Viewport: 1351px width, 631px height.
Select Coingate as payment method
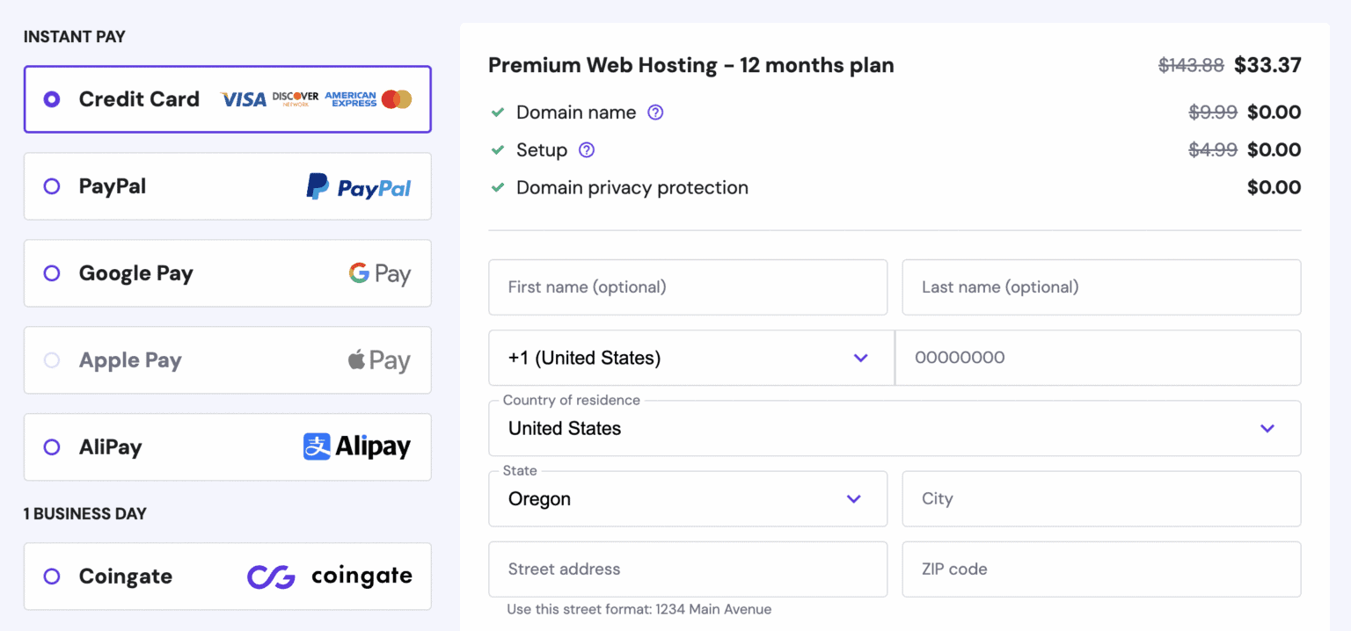coord(51,576)
